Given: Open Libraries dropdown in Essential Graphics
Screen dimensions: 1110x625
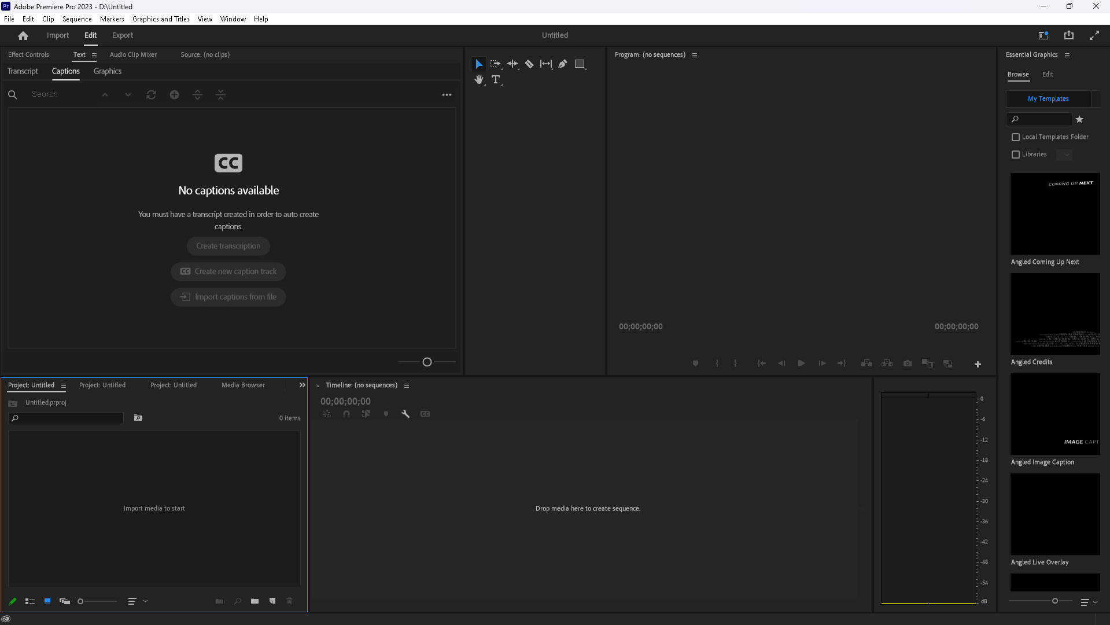Looking at the screenshot, I should [x=1064, y=155].
